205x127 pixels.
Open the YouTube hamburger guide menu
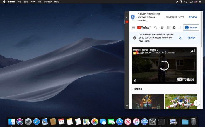pyautogui.click(x=133, y=28)
